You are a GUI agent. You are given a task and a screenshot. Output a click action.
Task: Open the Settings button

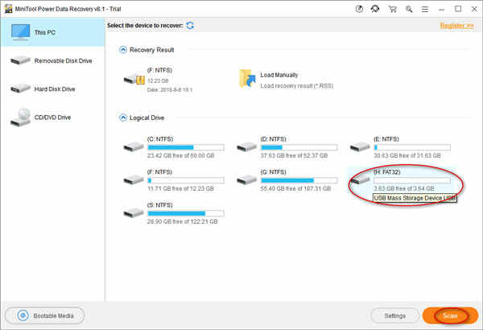pyautogui.click(x=395, y=316)
